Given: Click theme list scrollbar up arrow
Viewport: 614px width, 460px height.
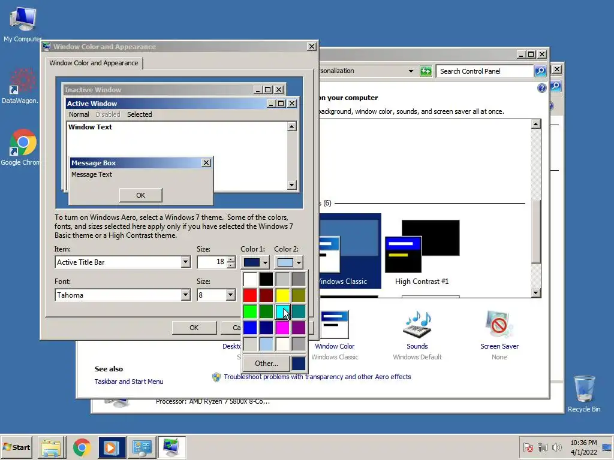Looking at the screenshot, I should 536,125.
